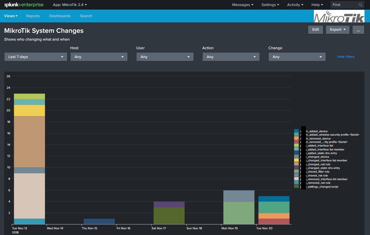Open the Views dropdown in the app bar

pyautogui.click(x=11, y=16)
